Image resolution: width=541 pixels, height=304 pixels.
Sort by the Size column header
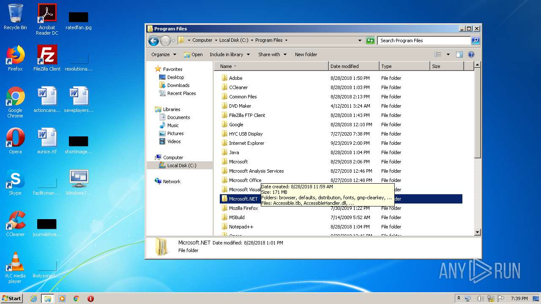(447, 66)
